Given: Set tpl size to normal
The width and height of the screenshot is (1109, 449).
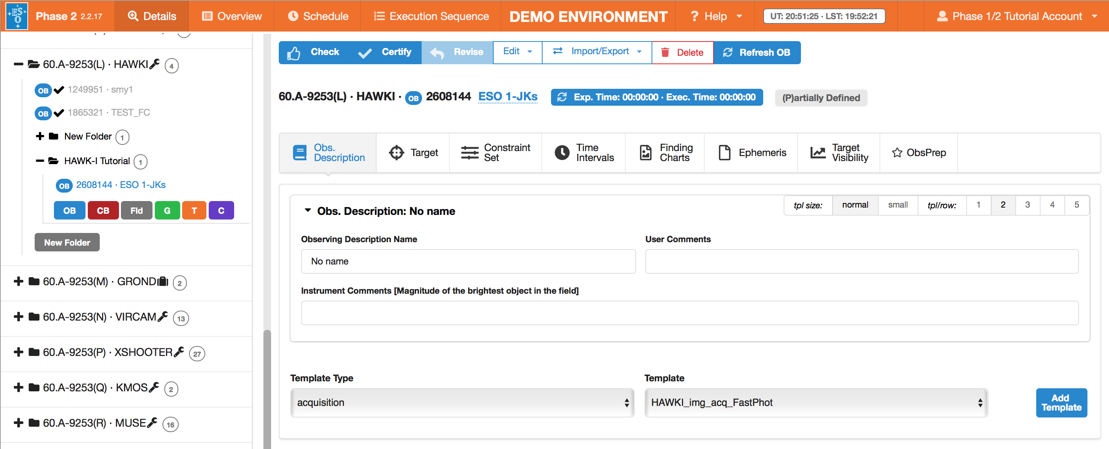Looking at the screenshot, I should click(854, 205).
